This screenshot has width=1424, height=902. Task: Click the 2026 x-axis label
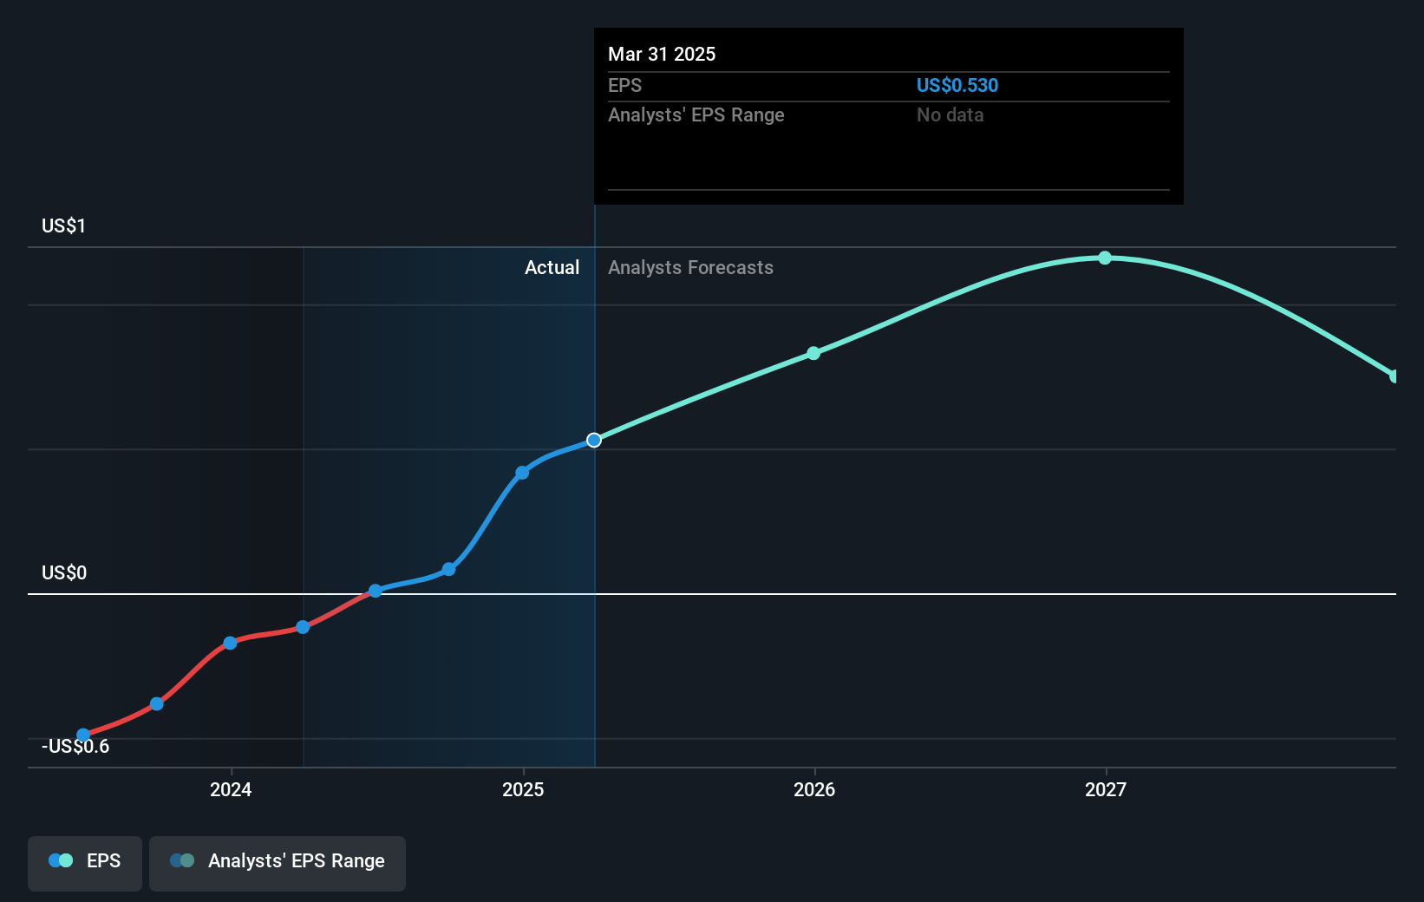pyautogui.click(x=814, y=789)
